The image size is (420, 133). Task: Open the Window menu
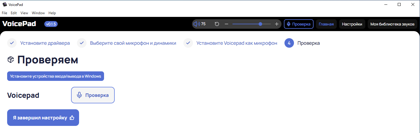[38, 13]
